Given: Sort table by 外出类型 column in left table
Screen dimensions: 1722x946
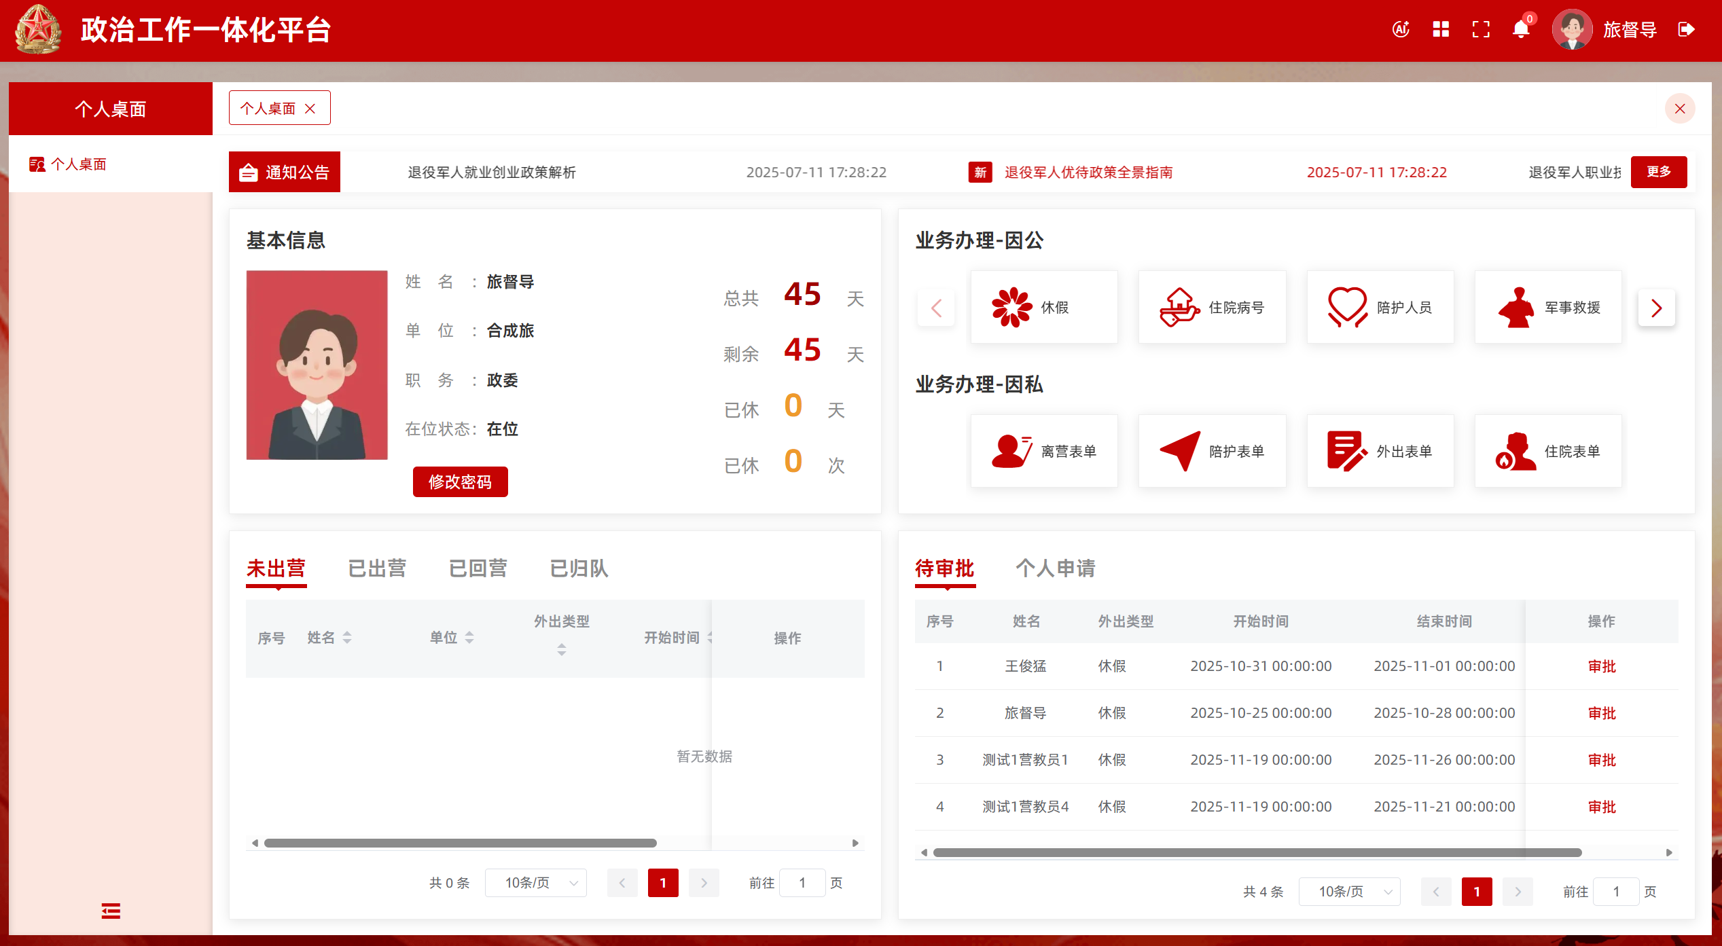Looking at the screenshot, I should (x=562, y=650).
